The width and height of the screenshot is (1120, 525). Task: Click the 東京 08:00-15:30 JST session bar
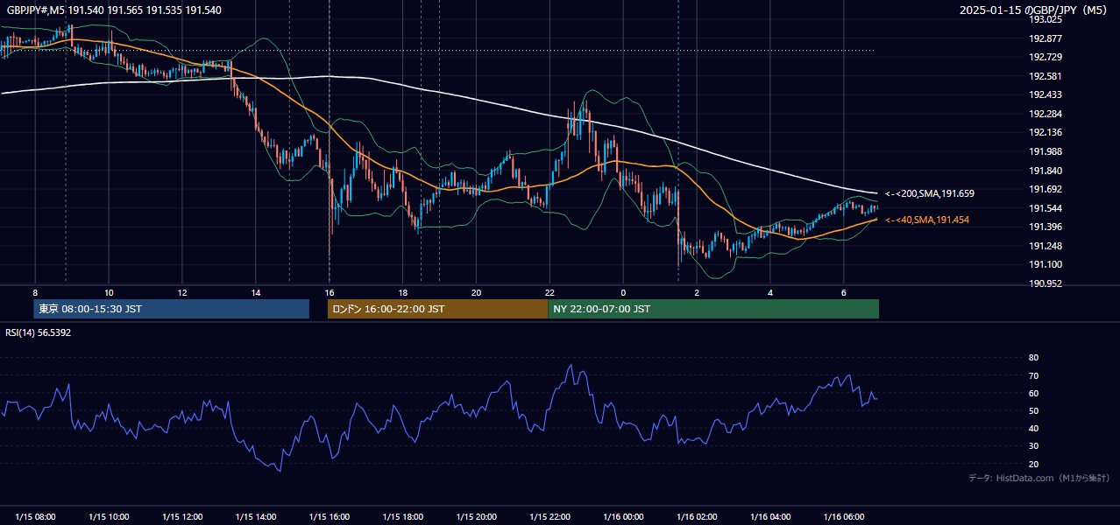(171, 309)
